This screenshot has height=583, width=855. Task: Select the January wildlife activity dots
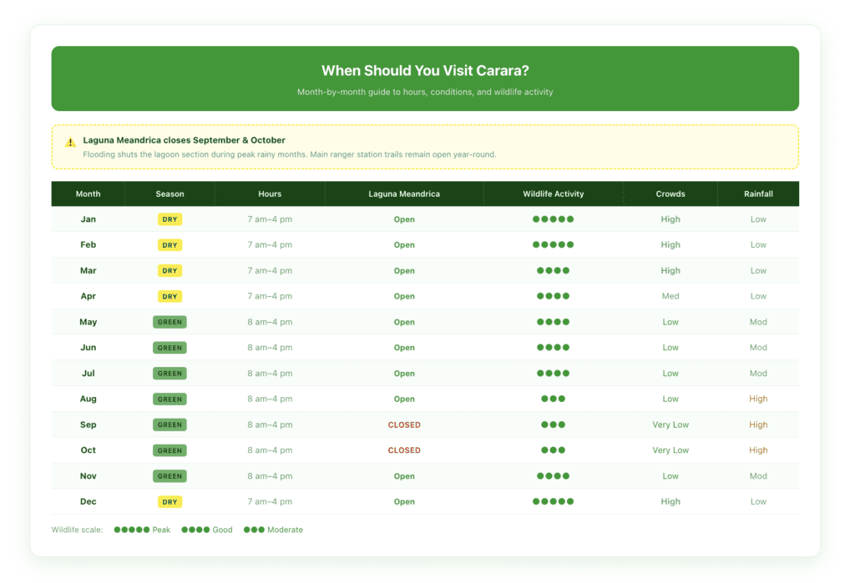[553, 219]
